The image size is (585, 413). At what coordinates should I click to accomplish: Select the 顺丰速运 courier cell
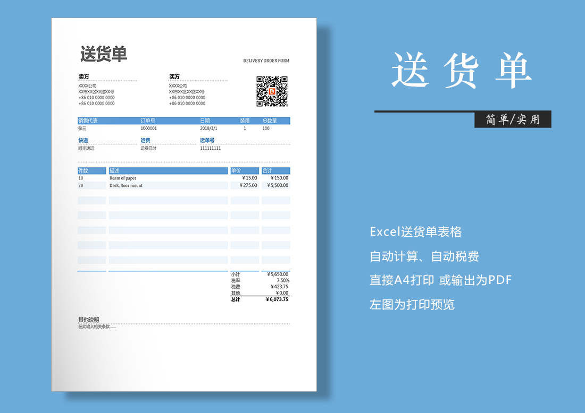click(x=86, y=148)
